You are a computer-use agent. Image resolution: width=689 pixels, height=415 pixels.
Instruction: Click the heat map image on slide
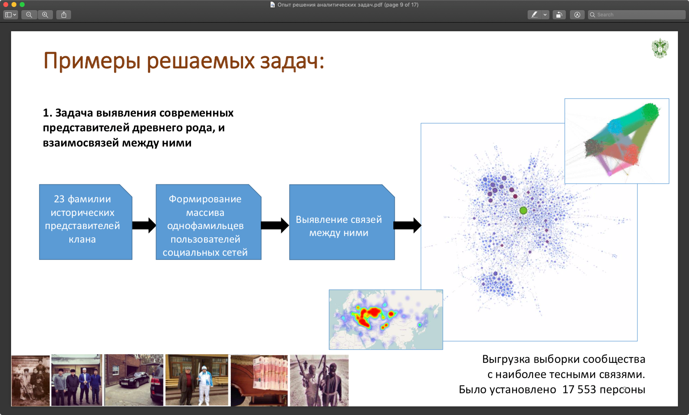pos(386,319)
